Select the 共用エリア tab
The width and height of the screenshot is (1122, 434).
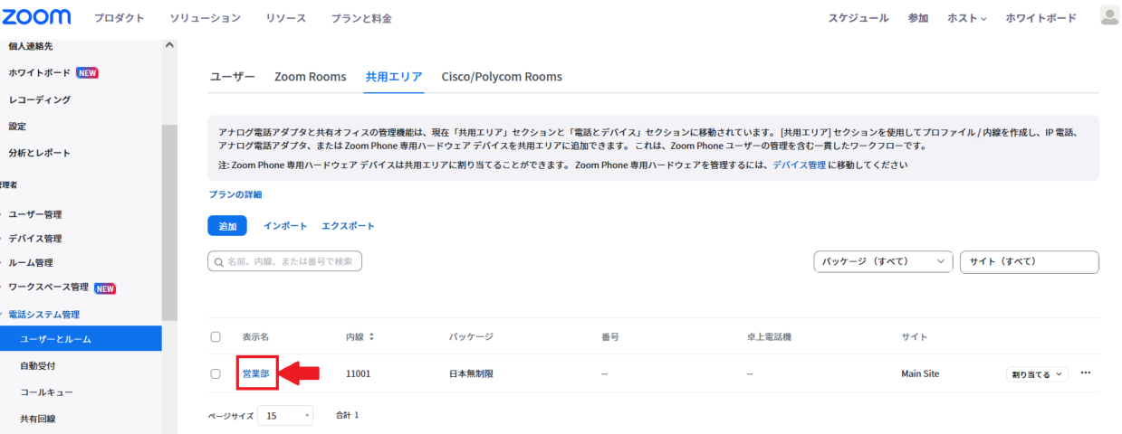[x=394, y=77]
